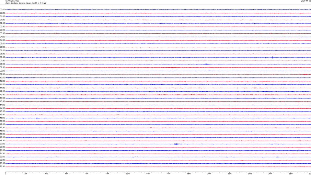
Task: Click the 4m tick on the minutes axis
Action: coord(46,174)
